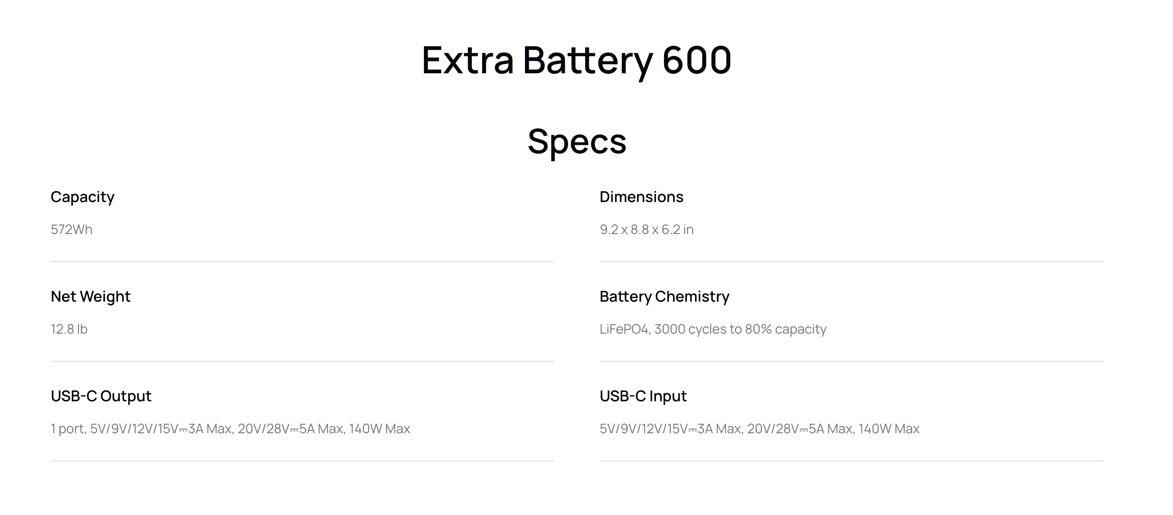Click the divider below USB-C Input
This screenshot has height=515, width=1173.
point(852,461)
